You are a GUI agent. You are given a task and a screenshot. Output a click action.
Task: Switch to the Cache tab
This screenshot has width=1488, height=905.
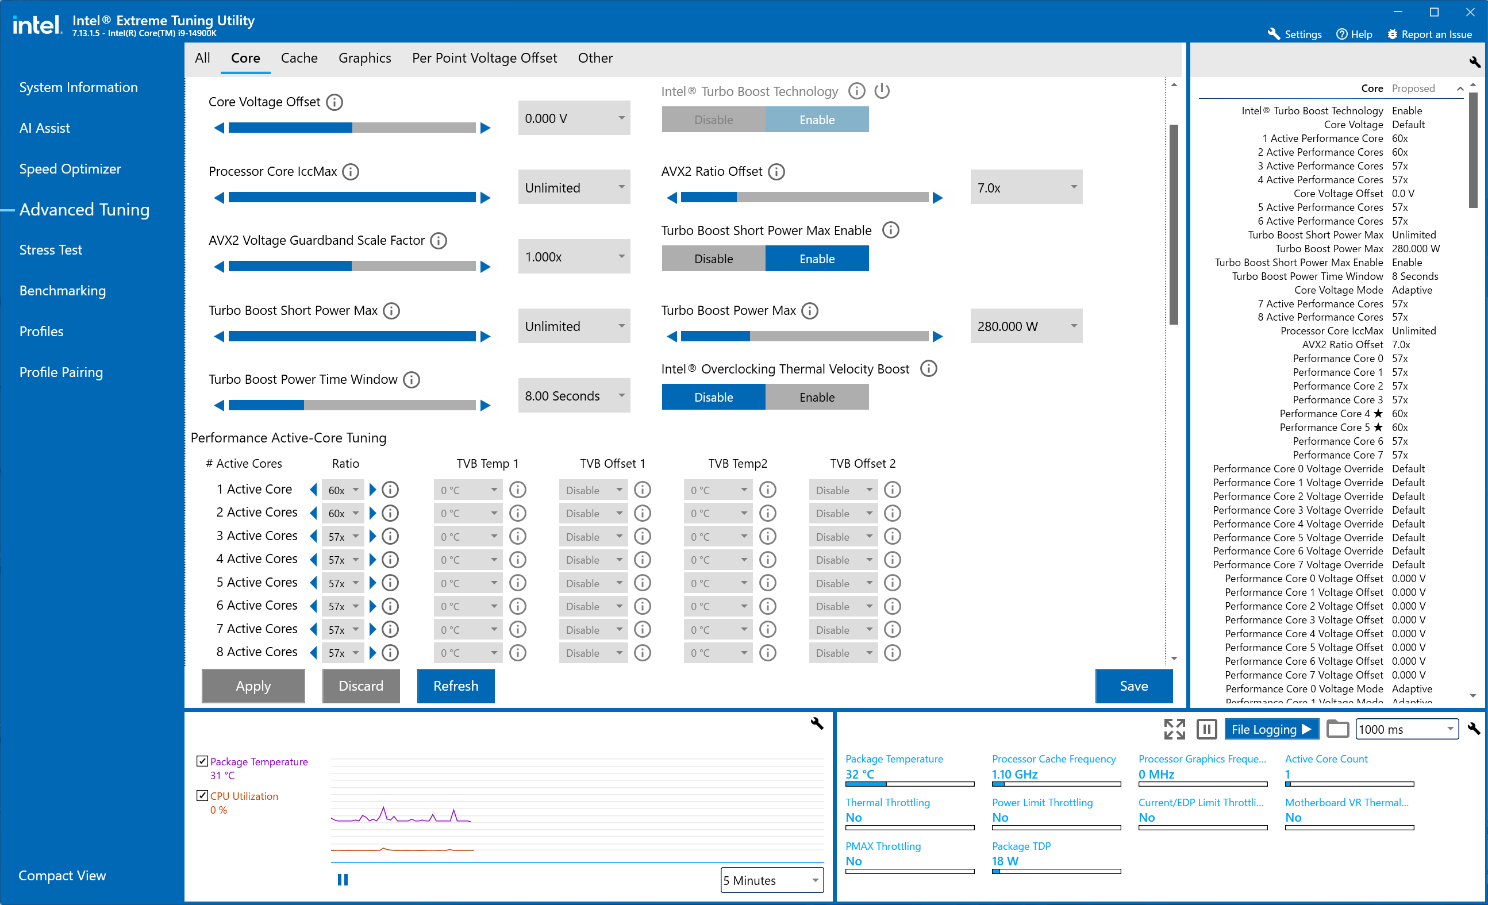[299, 58]
